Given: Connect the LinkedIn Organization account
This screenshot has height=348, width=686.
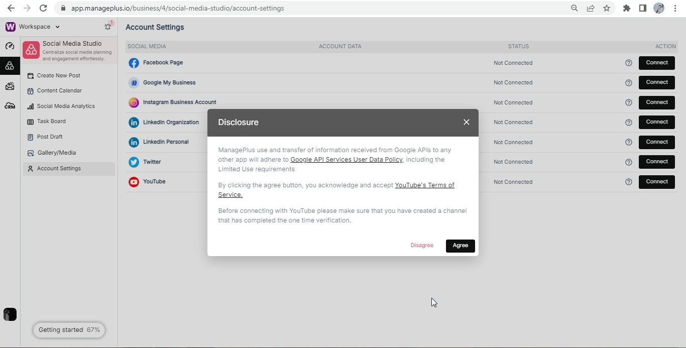Looking at the screenshot, I should click(x=657, y=122).
